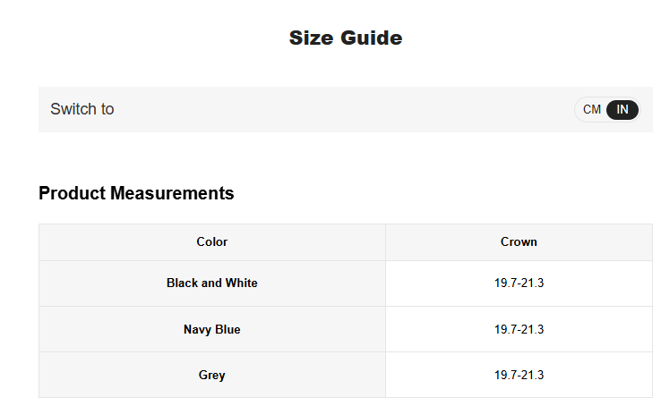Click the Size Guide title
Image resolution: width=661 pixels, height=406 pixels.
[x=345, y=38]
